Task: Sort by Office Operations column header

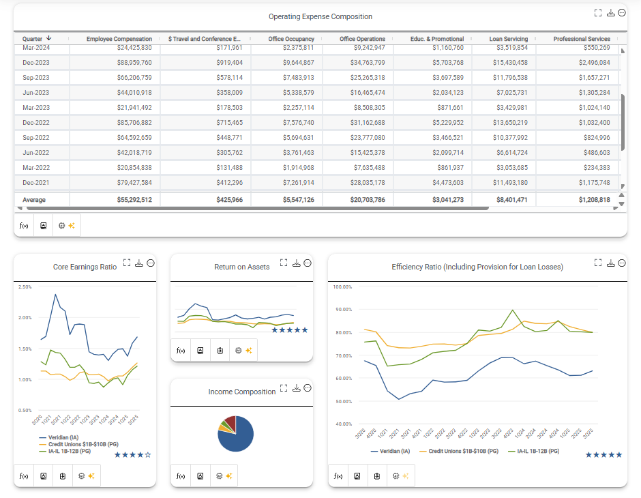Action: [x=362, y=39]
